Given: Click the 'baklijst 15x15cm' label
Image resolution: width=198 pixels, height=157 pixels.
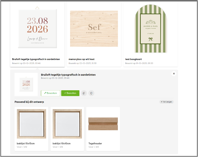Looking at the screenshot, I should 26,143.
